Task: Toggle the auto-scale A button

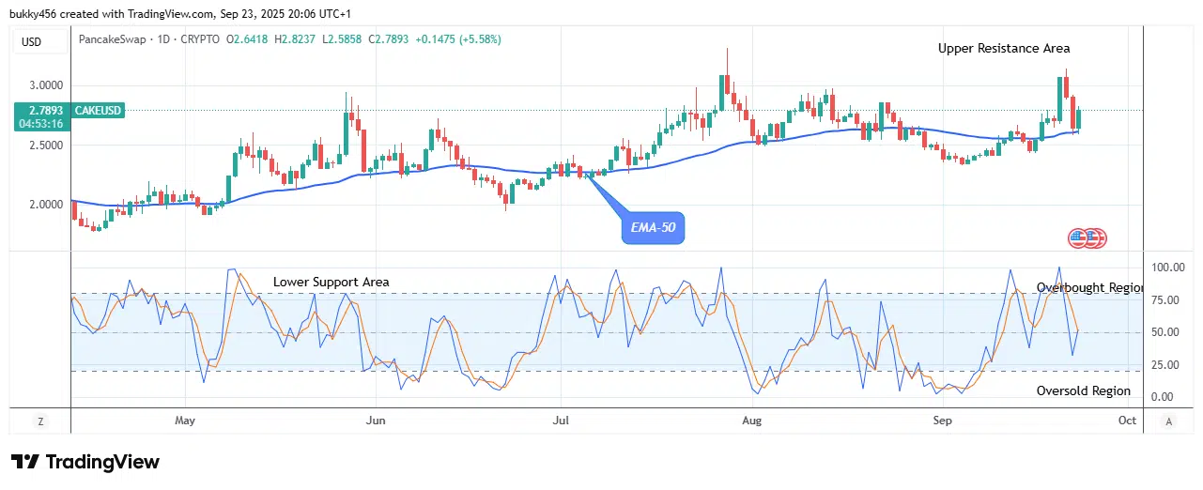Action: [x=1168, y=421]
